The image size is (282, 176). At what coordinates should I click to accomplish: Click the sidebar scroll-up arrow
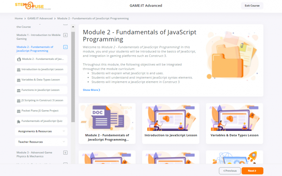coord(73,27)
